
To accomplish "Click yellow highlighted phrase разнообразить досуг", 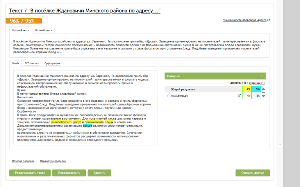I will pos(66,122).
